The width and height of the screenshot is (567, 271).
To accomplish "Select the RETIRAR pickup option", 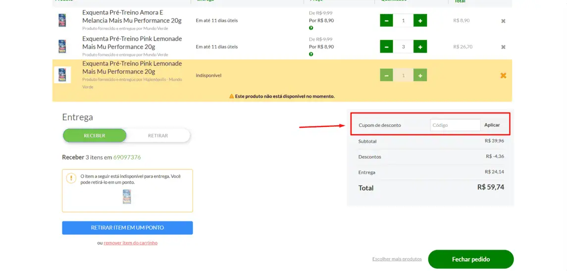I will coord(158,136).
